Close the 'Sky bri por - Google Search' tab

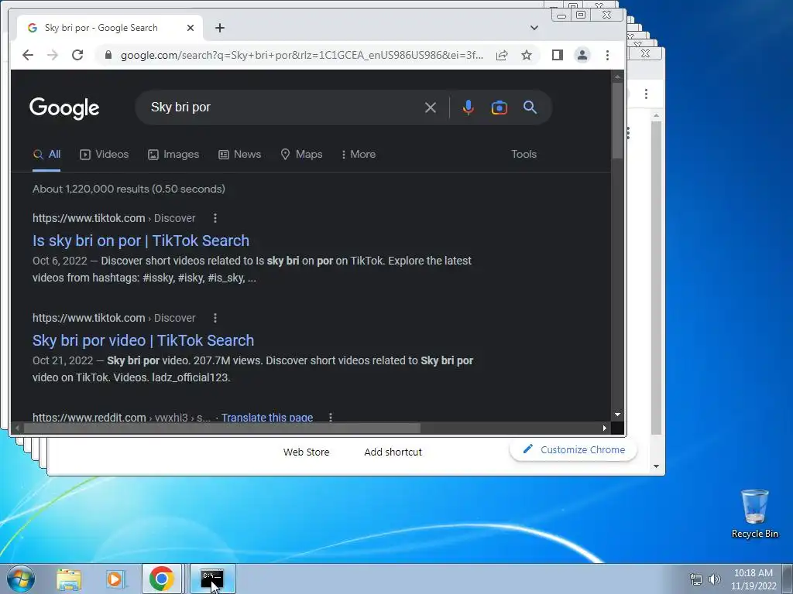click(191, 28)
